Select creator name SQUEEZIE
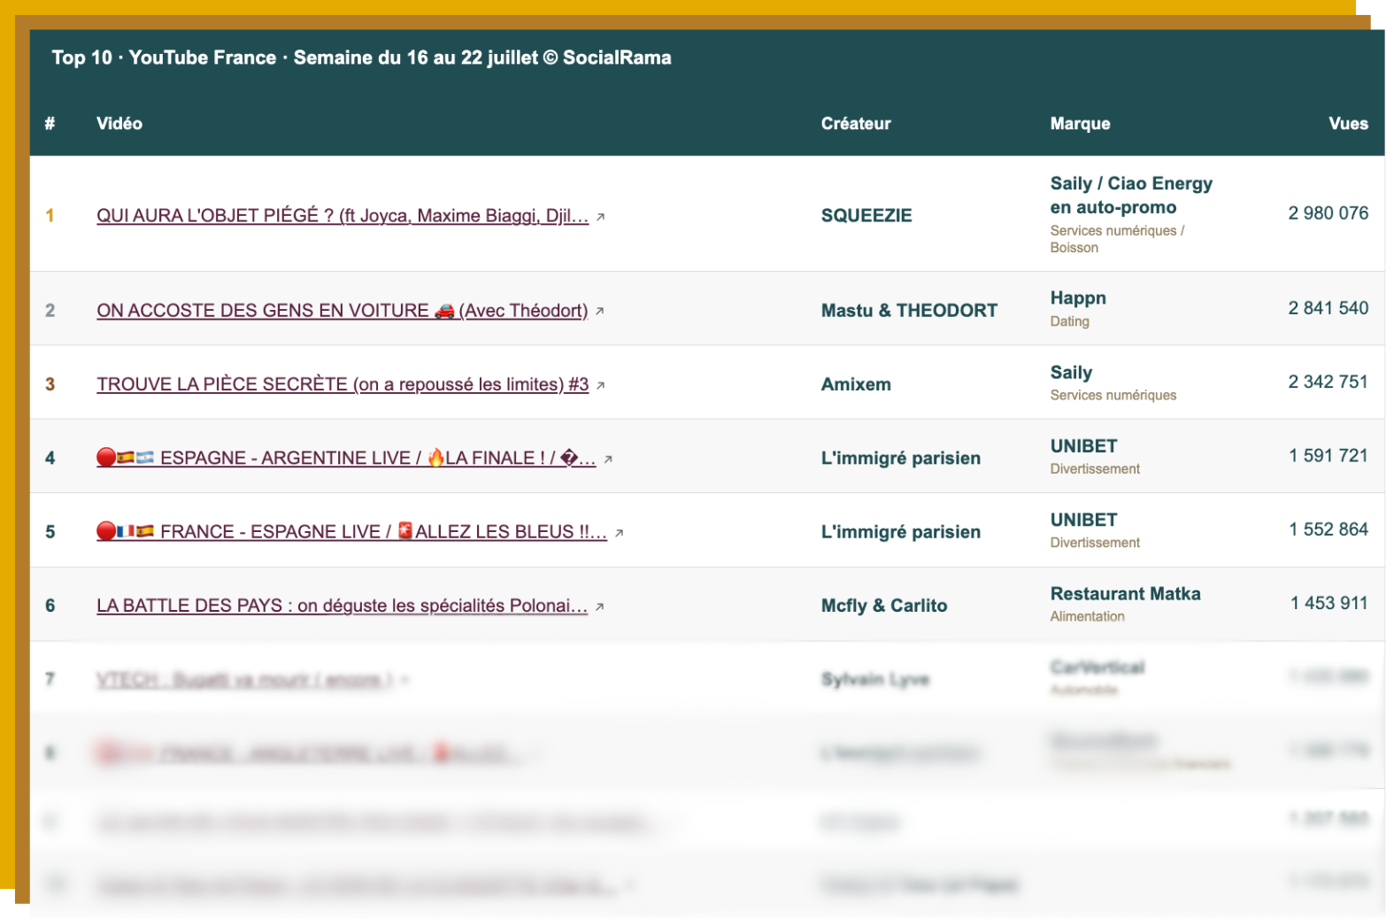 point(866,215)
